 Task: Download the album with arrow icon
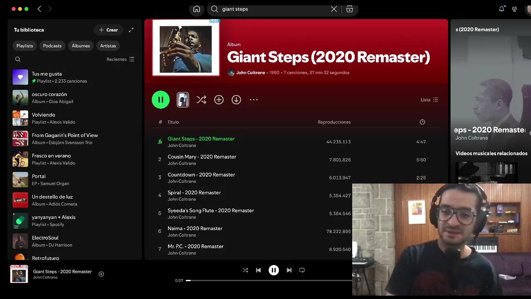point(236,100)
